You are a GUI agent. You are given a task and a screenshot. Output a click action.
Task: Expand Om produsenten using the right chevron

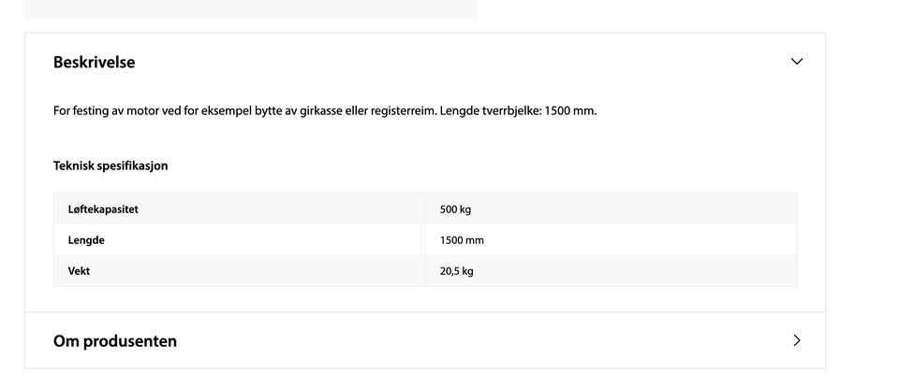pos(796,340)
